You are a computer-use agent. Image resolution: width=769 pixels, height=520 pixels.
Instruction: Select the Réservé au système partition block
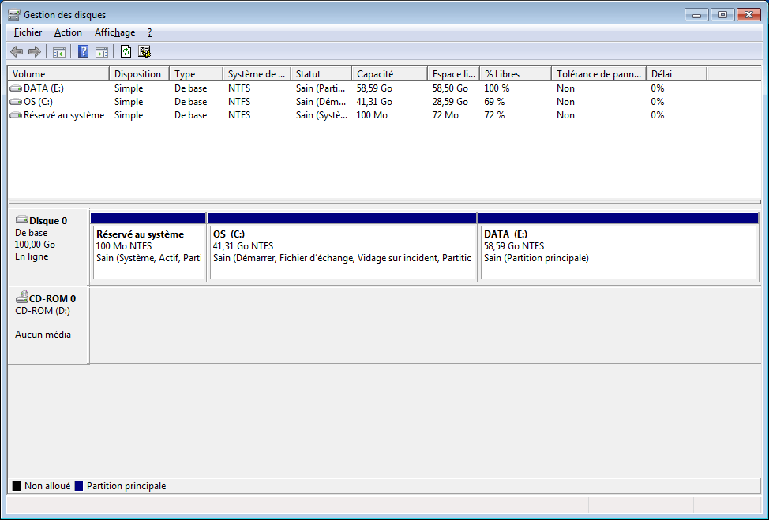148,247
